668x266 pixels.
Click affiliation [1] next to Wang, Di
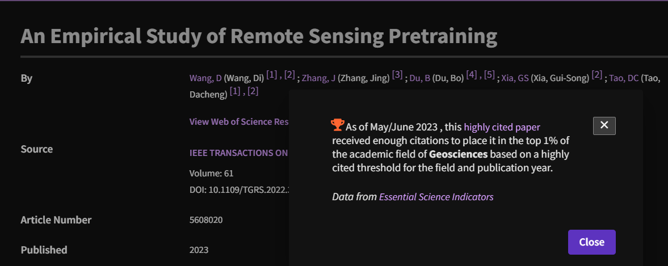point(272,74)
